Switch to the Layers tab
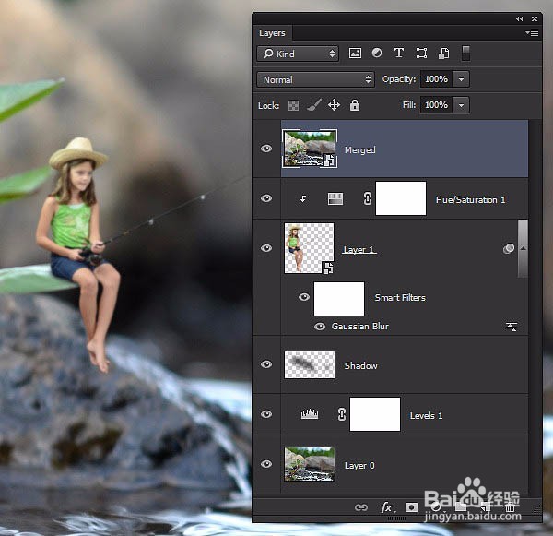 click(272, 33)
